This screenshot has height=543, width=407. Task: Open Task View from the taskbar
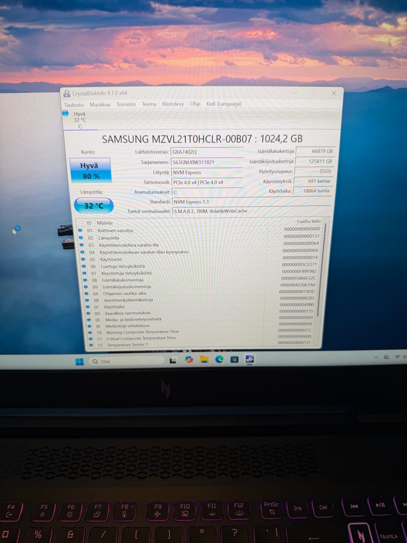click(x=173, y=361)
